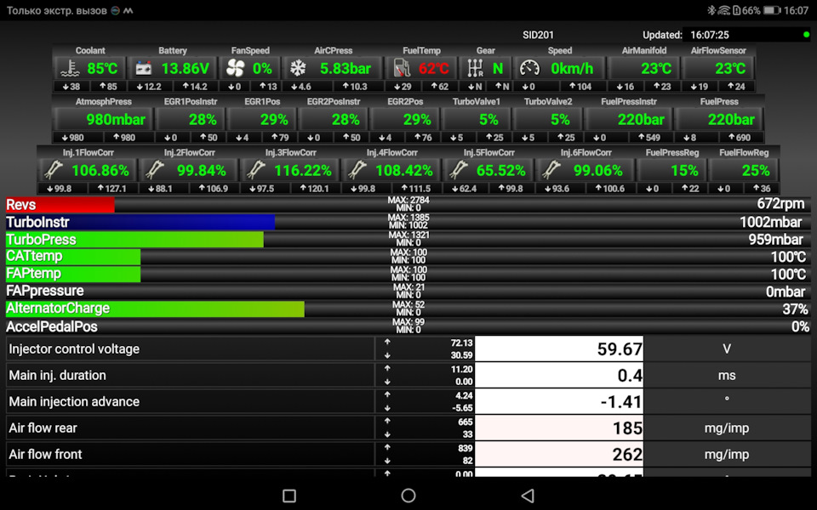Tap the coolant temperature thermometer icon
The height and width of the screenshot is (510, 817).
(69, 68)
